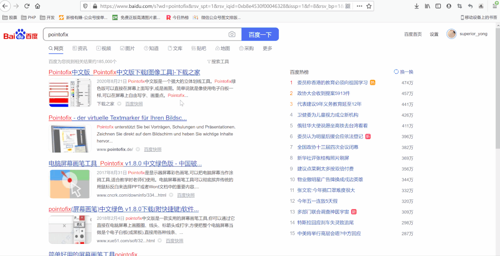Select the 网页 search tab
This screenshot has height=256, width=500.
[x=56, y=48]
